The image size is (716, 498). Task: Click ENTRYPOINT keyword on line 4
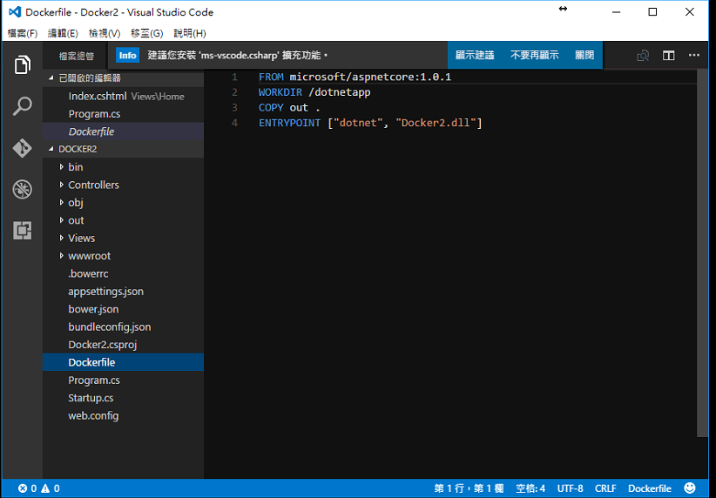click(289, 123)
